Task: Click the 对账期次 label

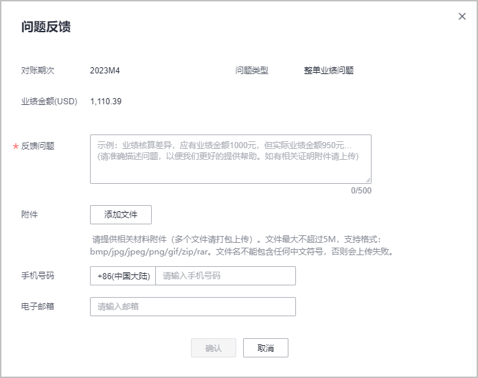Action: pyautogui.click(x=38, y=71)
